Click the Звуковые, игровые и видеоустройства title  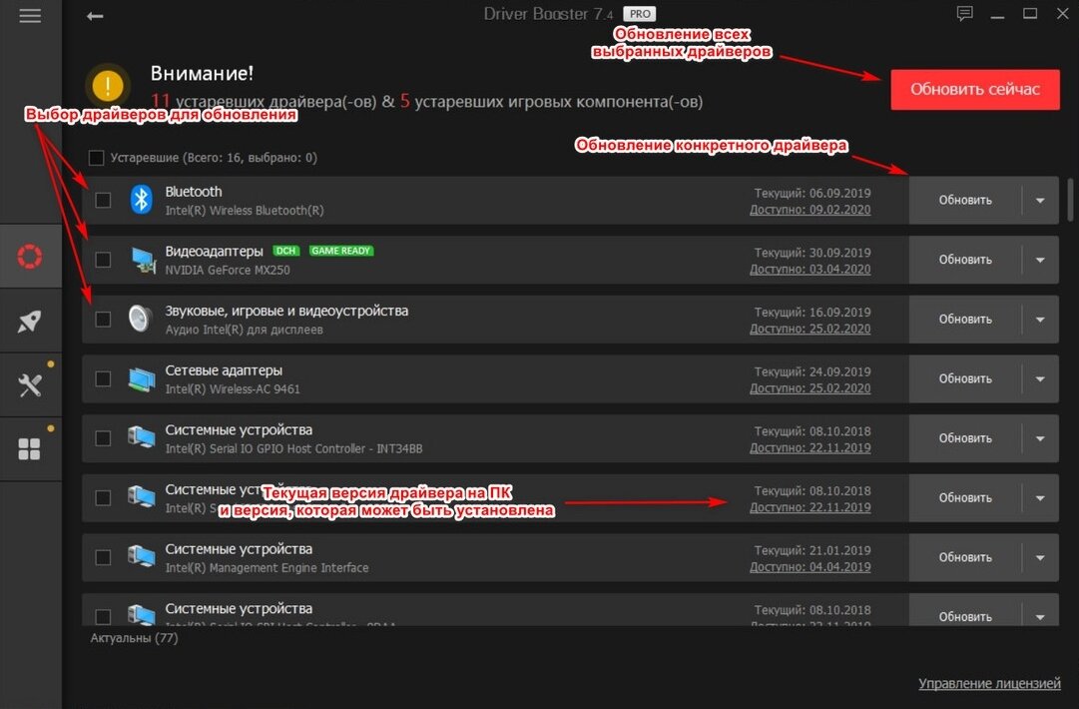(x=286, y=312)
